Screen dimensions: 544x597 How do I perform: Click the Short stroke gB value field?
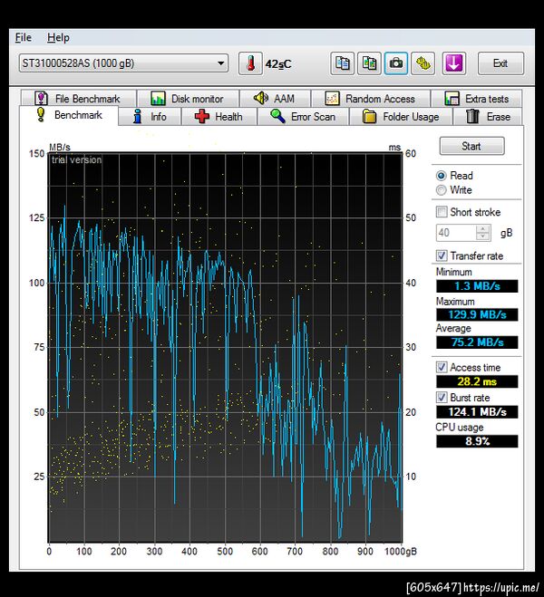455,233
